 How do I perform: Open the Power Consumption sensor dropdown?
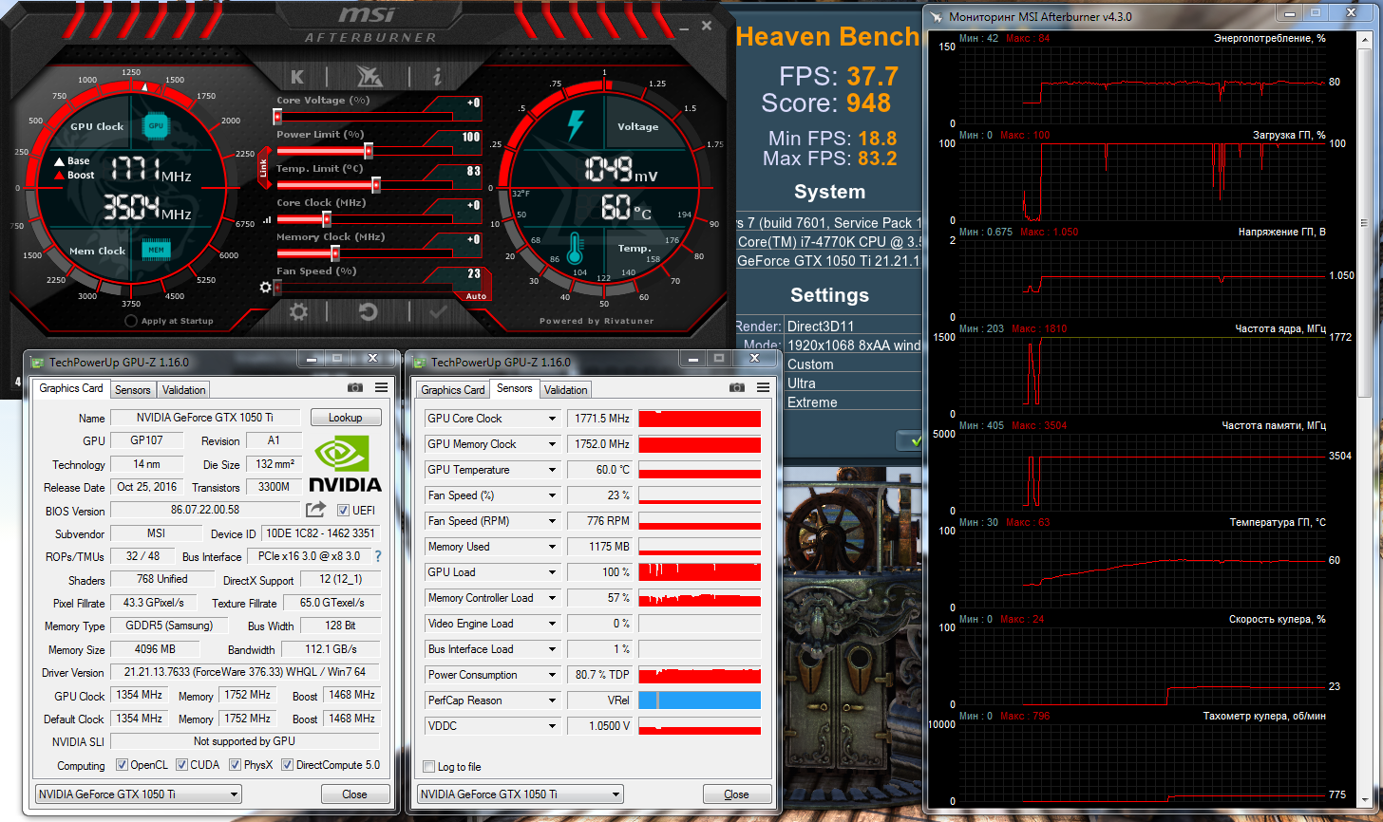click(551, 675)
